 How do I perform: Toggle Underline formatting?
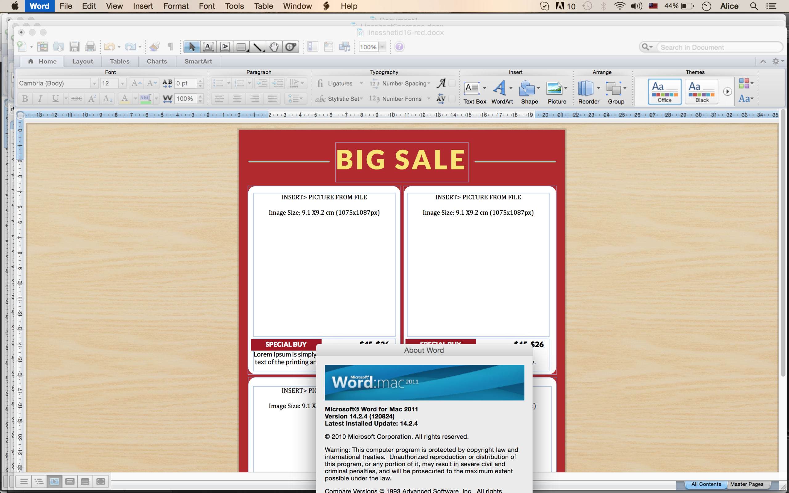coord(55,99)
